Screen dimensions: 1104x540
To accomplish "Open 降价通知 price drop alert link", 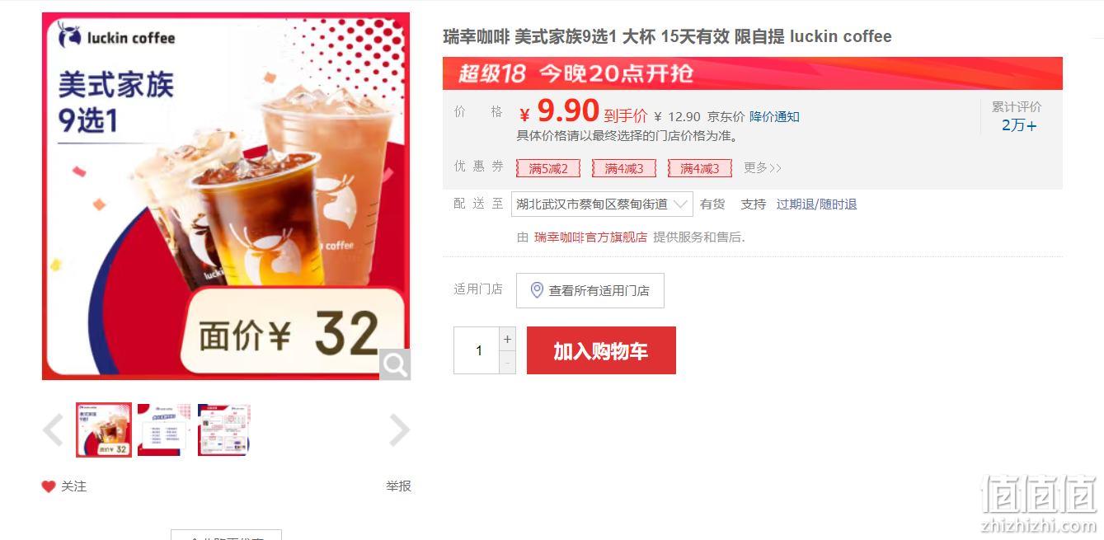I will click(x=774, y=117).
